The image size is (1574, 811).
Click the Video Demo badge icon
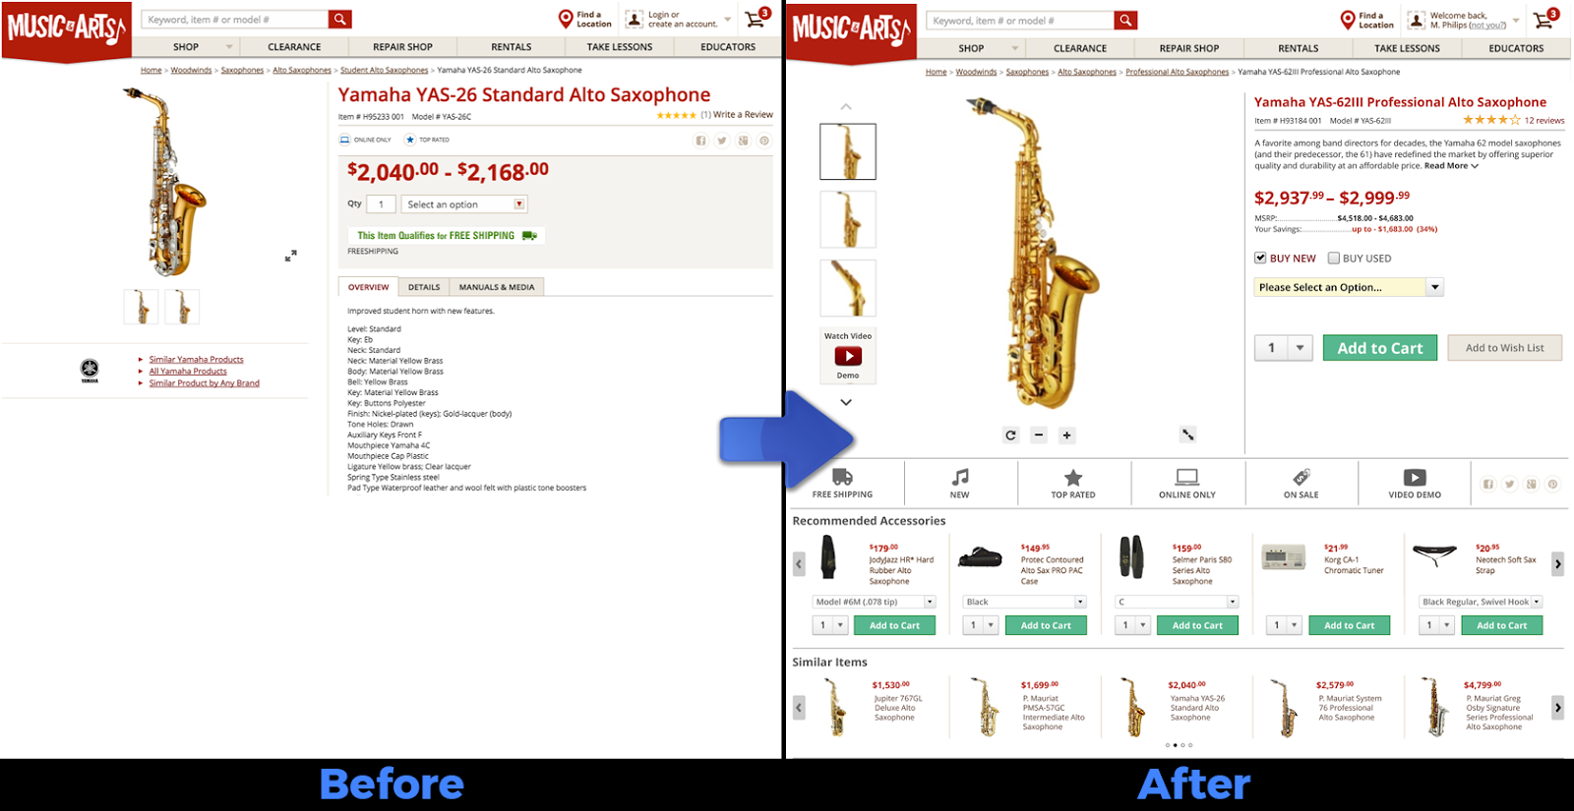click(x=1415, y=478)
